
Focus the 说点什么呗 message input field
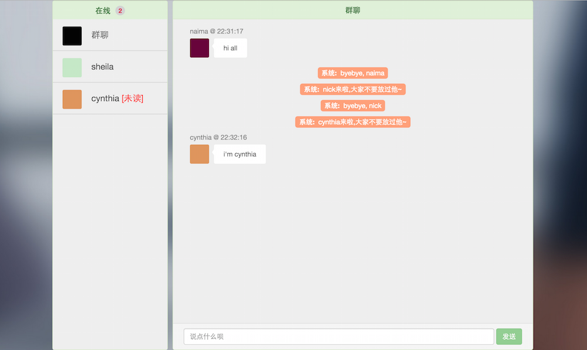(339, 337)
